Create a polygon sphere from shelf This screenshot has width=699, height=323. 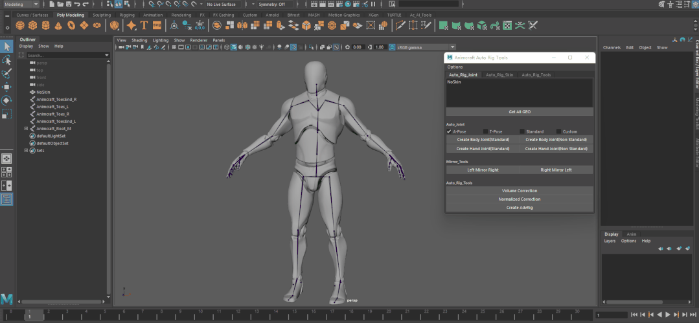tap(19, 25)
